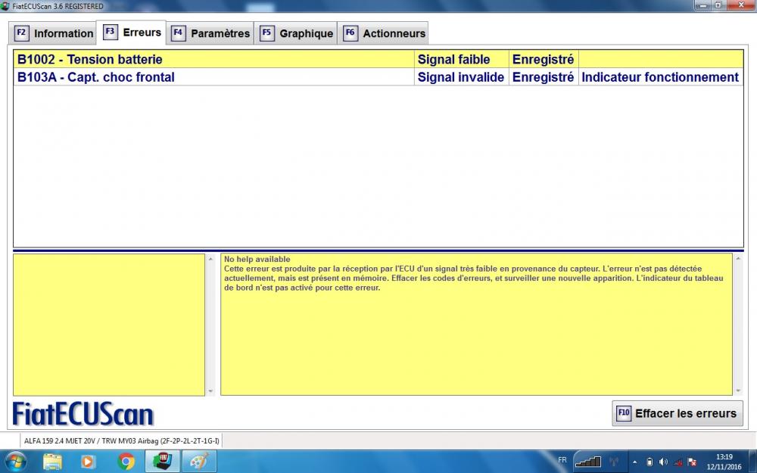Click the F10 key icon beside Effacer les erreurs
The image size is (757, 473).
pos(624,413)
